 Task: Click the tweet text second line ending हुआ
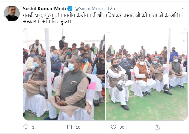point(47,21)
